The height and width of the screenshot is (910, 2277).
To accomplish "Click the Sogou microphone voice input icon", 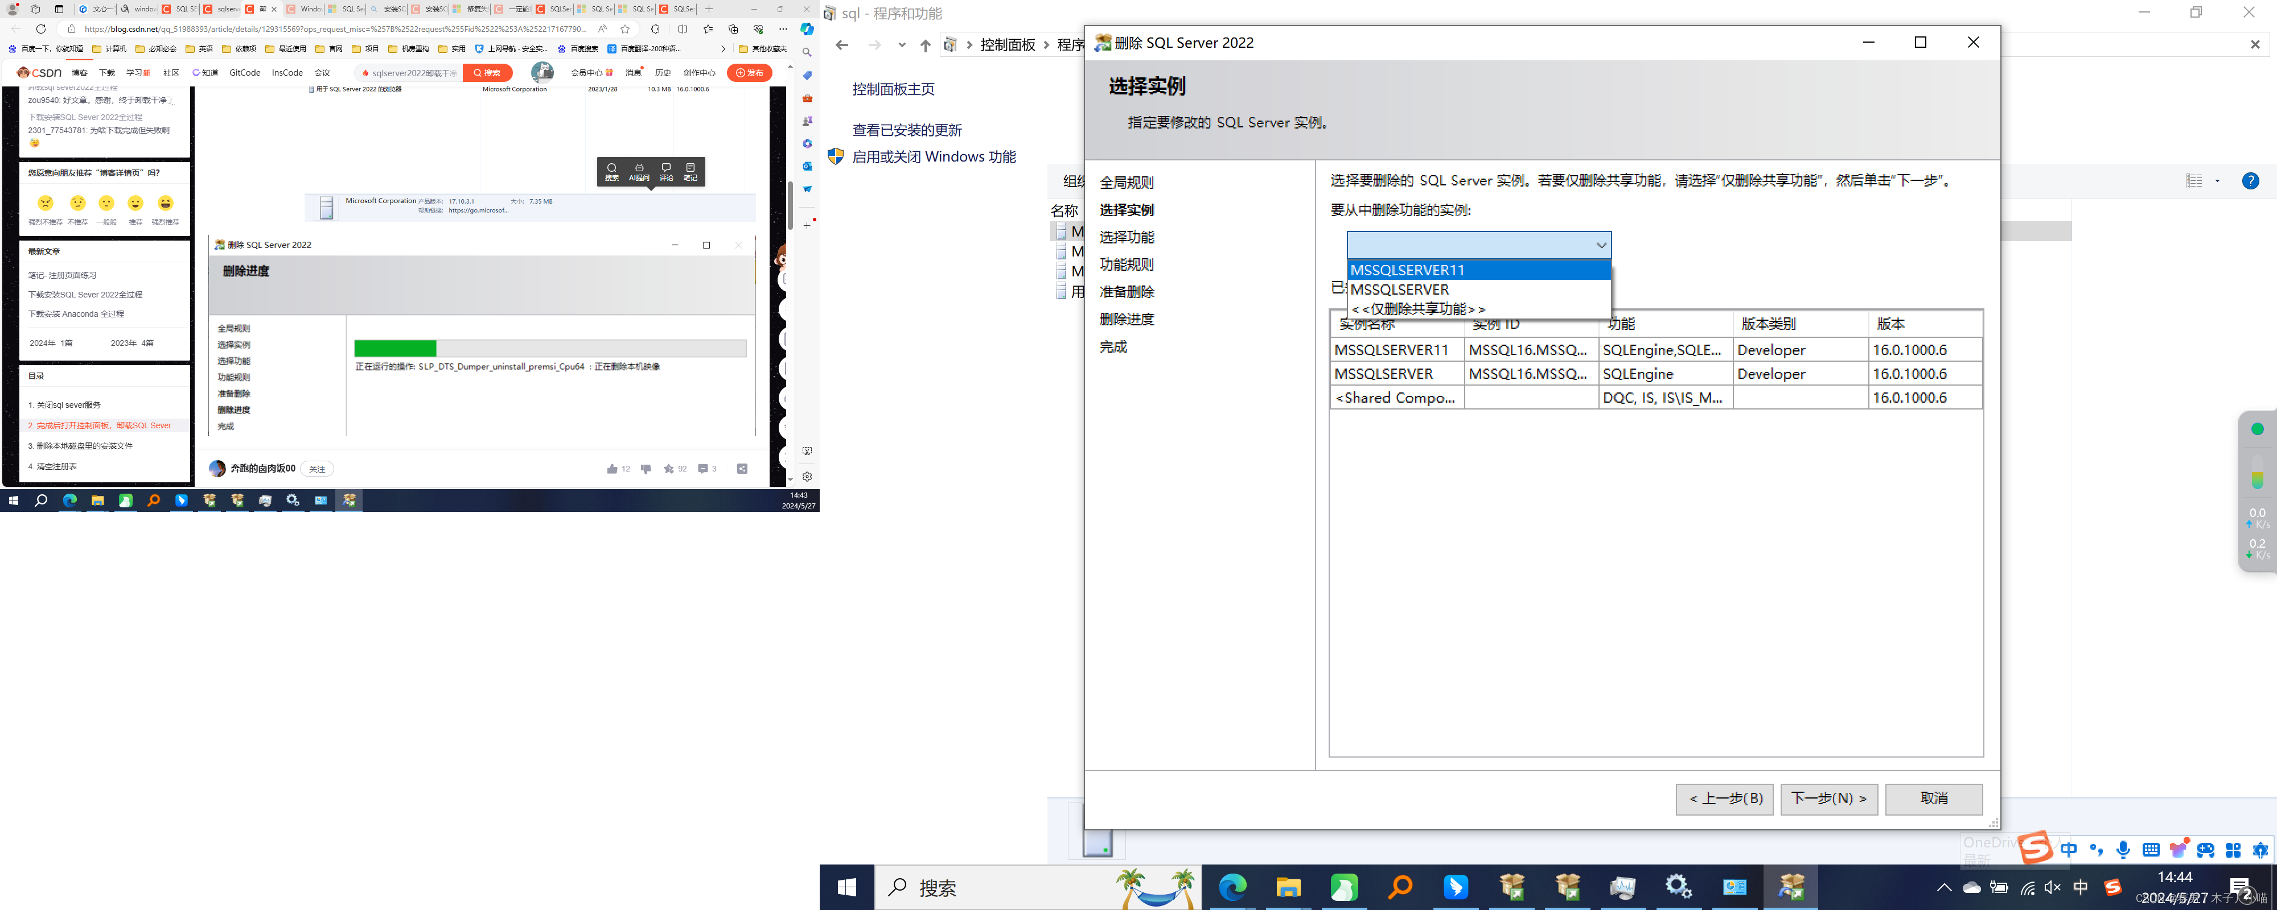I will [2122, 850].
